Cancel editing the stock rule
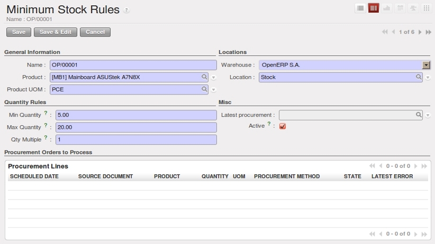 click(x=95, y=32)
